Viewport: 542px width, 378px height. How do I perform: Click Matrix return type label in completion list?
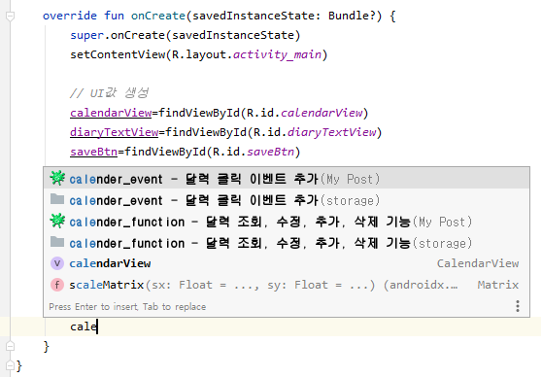498,285
